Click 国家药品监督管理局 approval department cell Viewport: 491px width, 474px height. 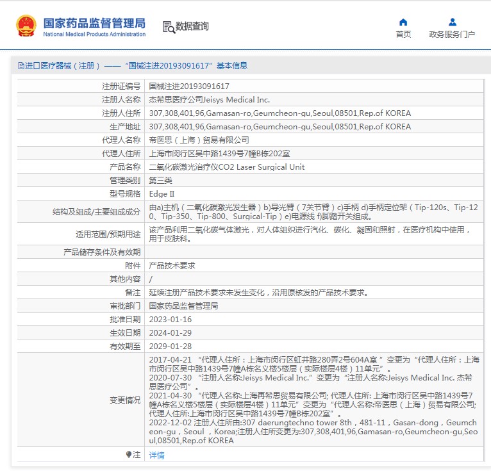tap(183, 306)
